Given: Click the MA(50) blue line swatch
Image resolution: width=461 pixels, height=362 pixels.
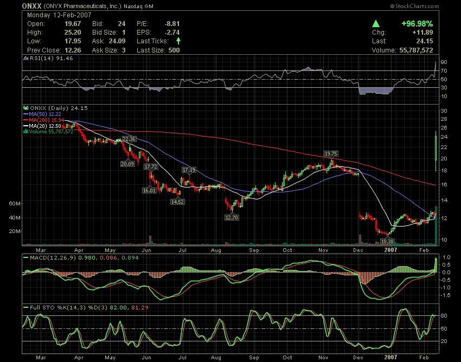Looking at the screenshot, I should pyautogui.click(x=25, y=114).
